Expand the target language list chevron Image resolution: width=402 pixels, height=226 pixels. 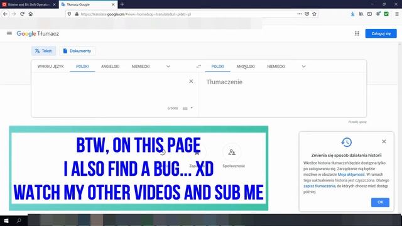(304, 67)
